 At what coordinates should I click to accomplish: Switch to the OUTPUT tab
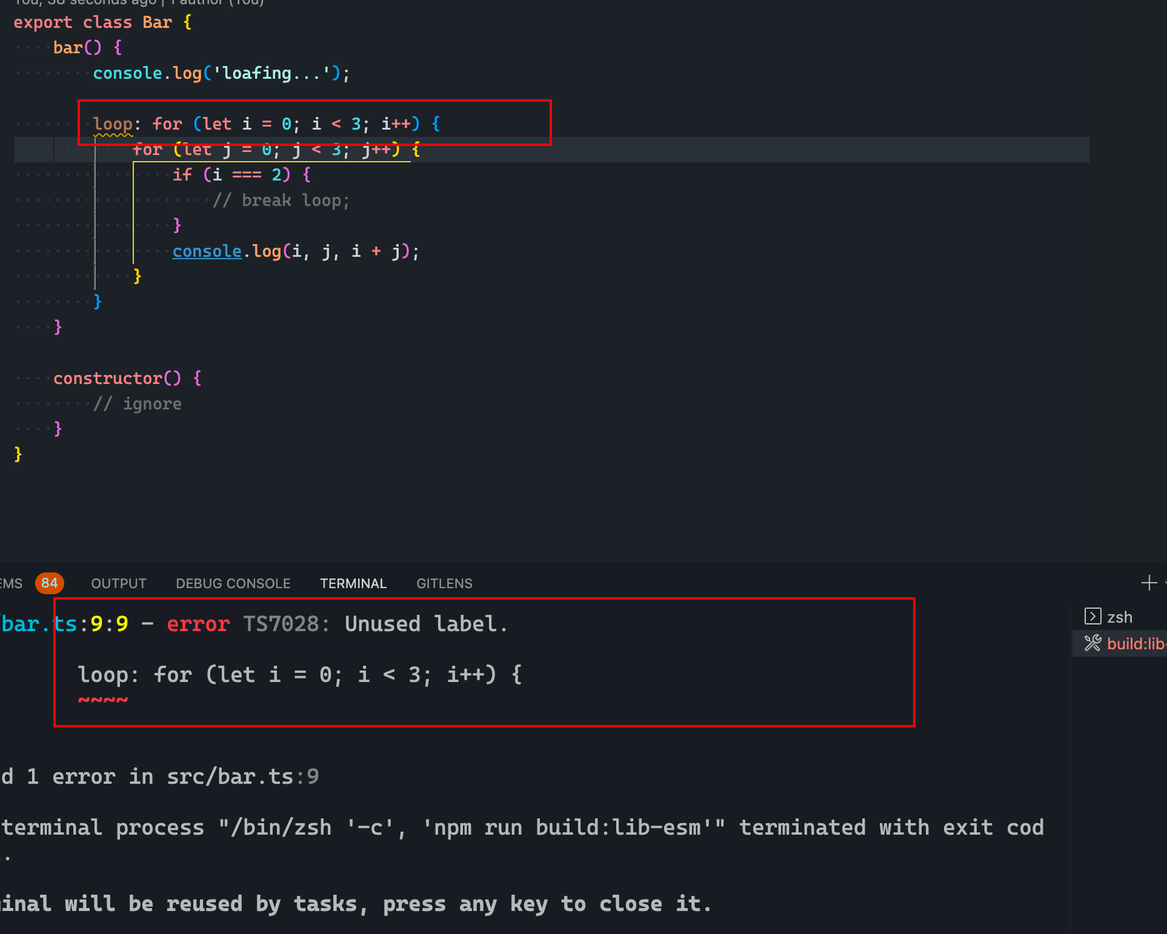[119, 583]
